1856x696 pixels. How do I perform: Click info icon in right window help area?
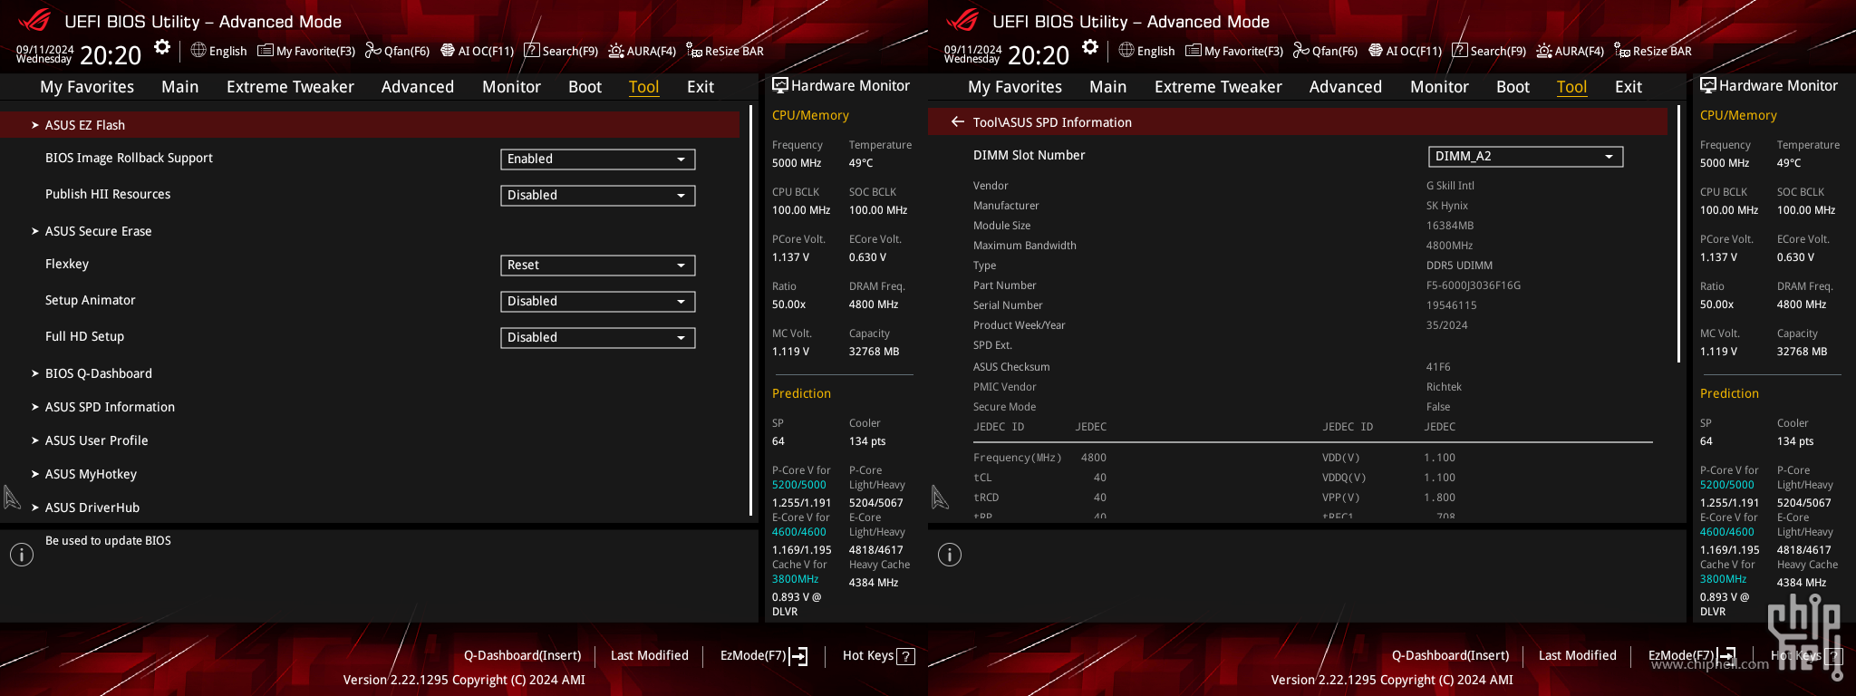pyautogui.click(x=950, y=555)
